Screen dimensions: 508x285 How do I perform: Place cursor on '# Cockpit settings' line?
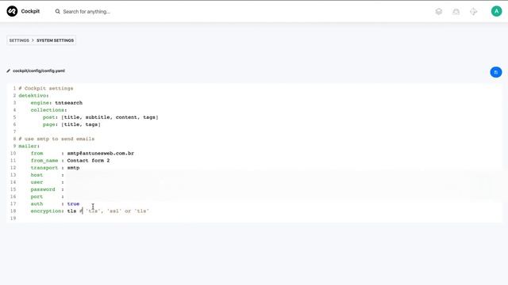click(46, 88)
